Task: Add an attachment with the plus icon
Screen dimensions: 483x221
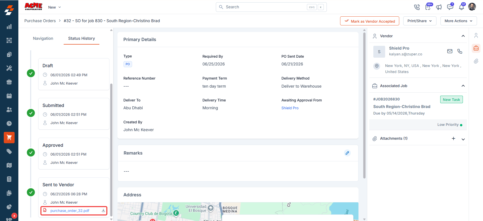Action: click(454, 138)
